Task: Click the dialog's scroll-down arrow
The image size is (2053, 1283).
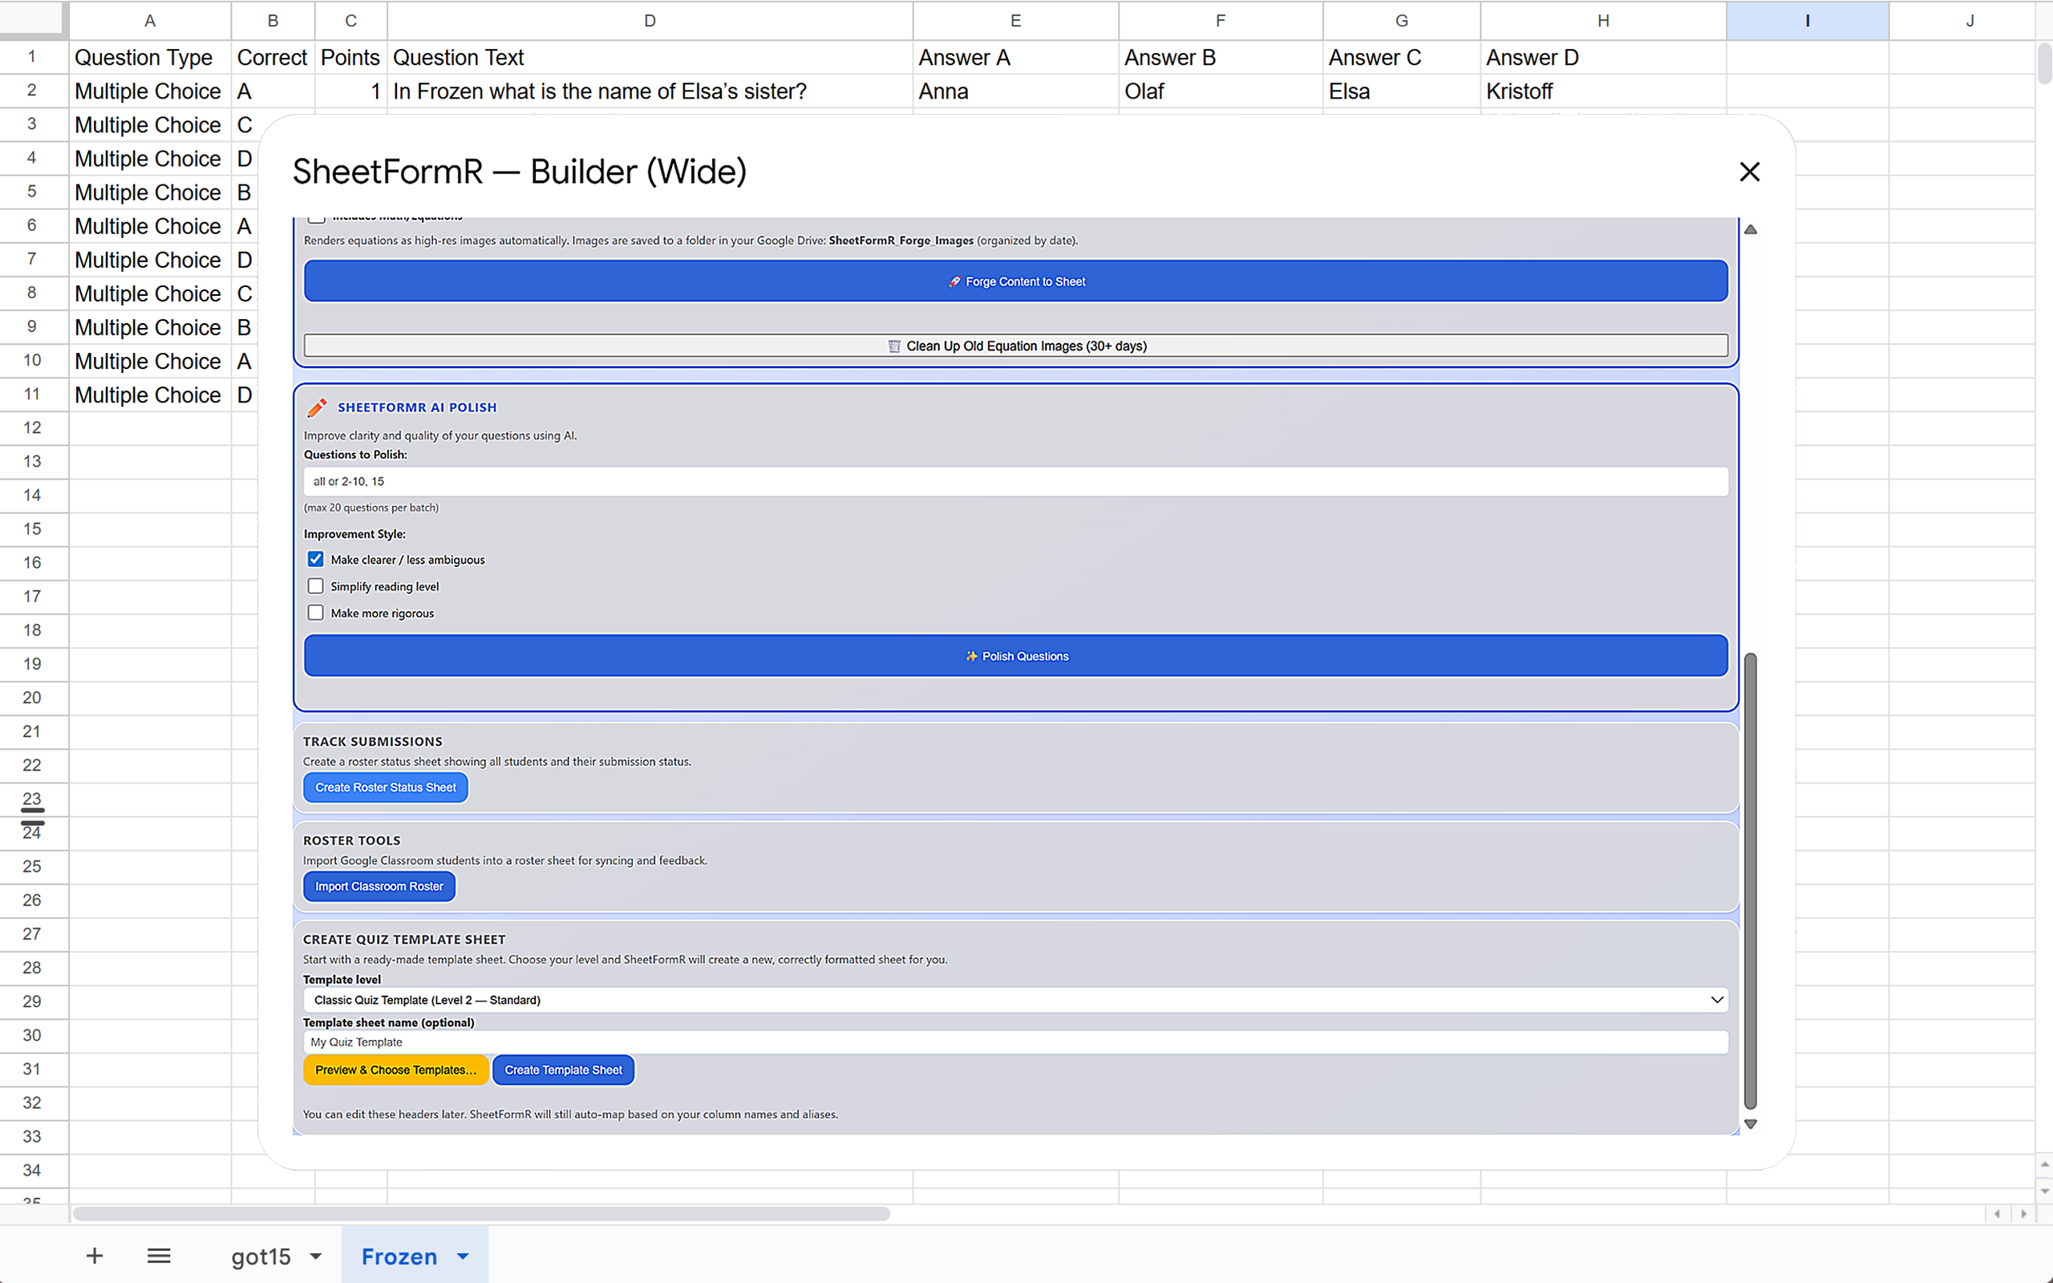Action: coord(1751,1123)
